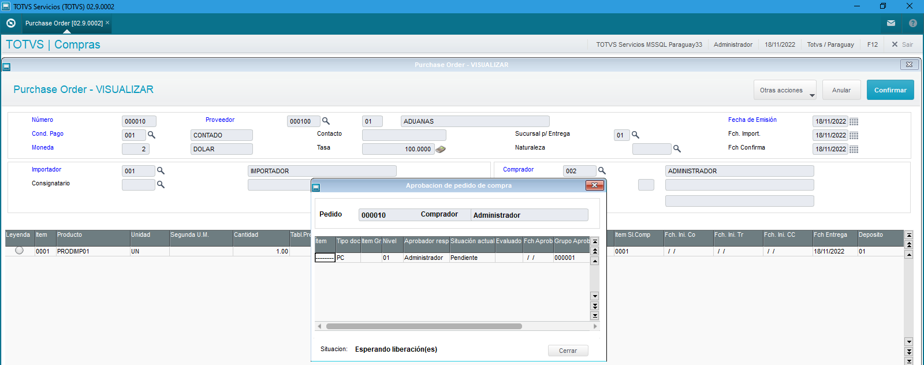Viewport: 924px width, 365px height.
Task: Open the Tasa exchange rate money icon
Action: [x=441, y=149]
